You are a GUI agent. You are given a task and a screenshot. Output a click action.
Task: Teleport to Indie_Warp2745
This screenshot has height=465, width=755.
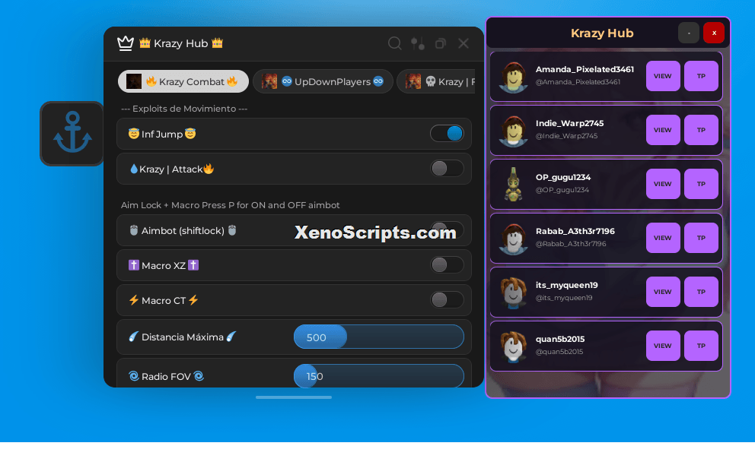[x=701, y=130]
